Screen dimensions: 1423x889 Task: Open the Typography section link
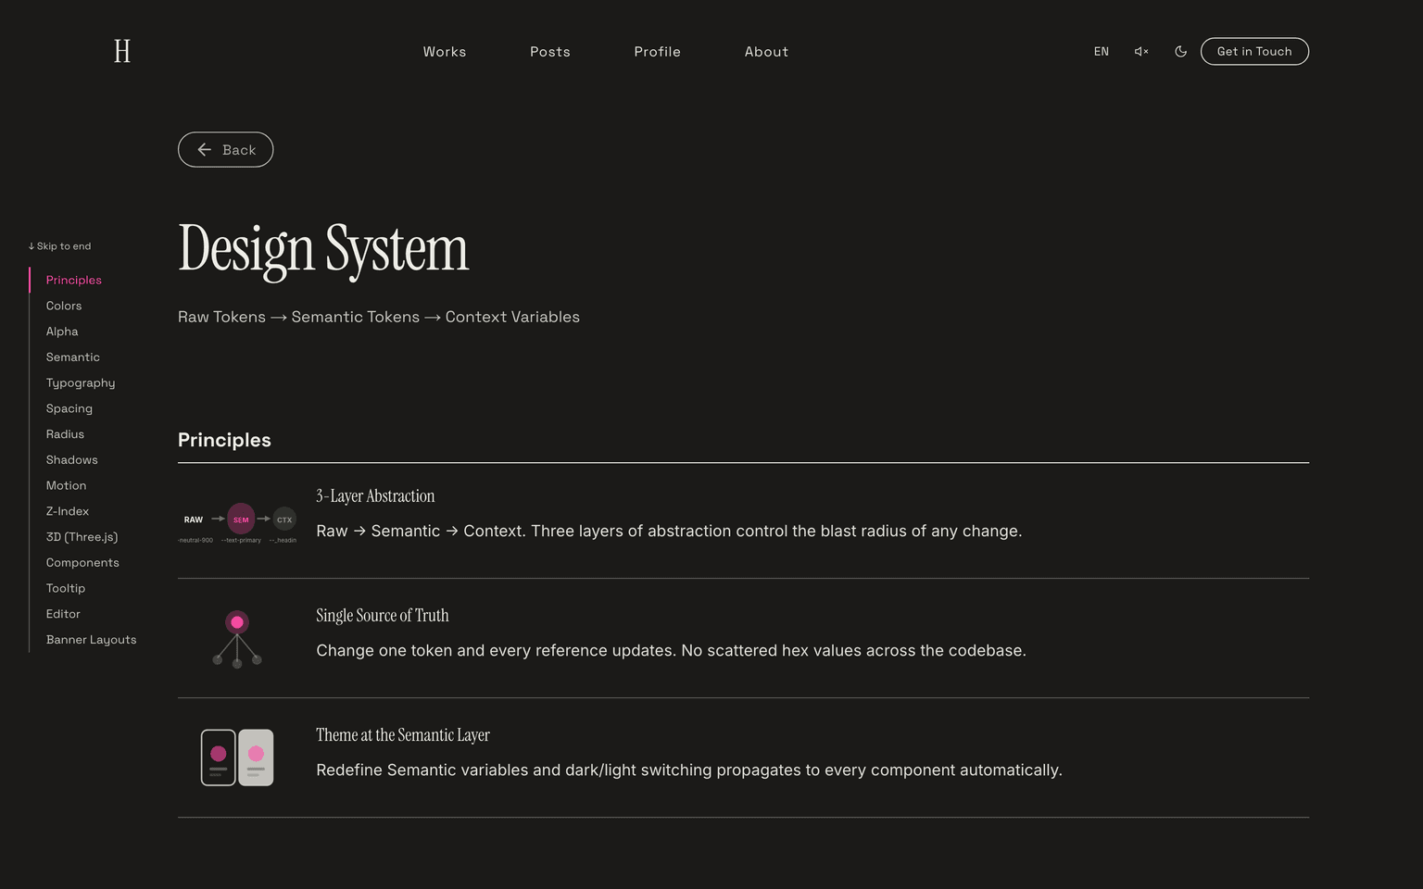[x=81, y=383]
